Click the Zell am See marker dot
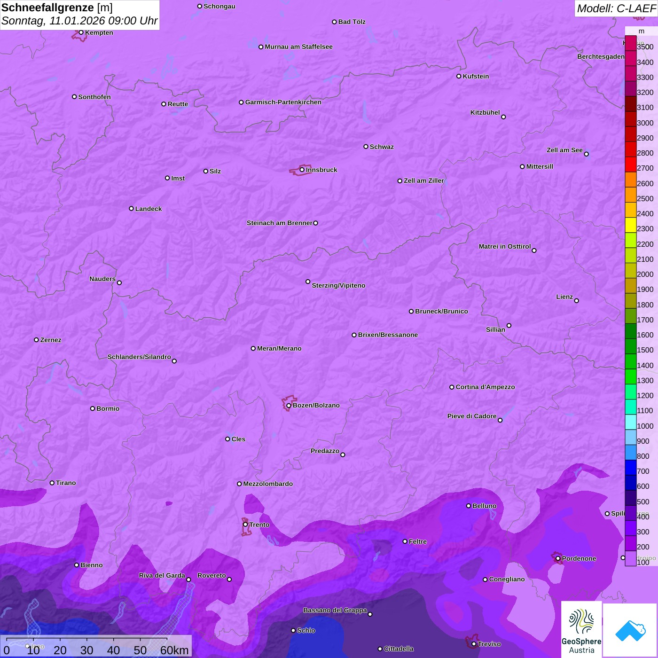 (x=586, y=154)
